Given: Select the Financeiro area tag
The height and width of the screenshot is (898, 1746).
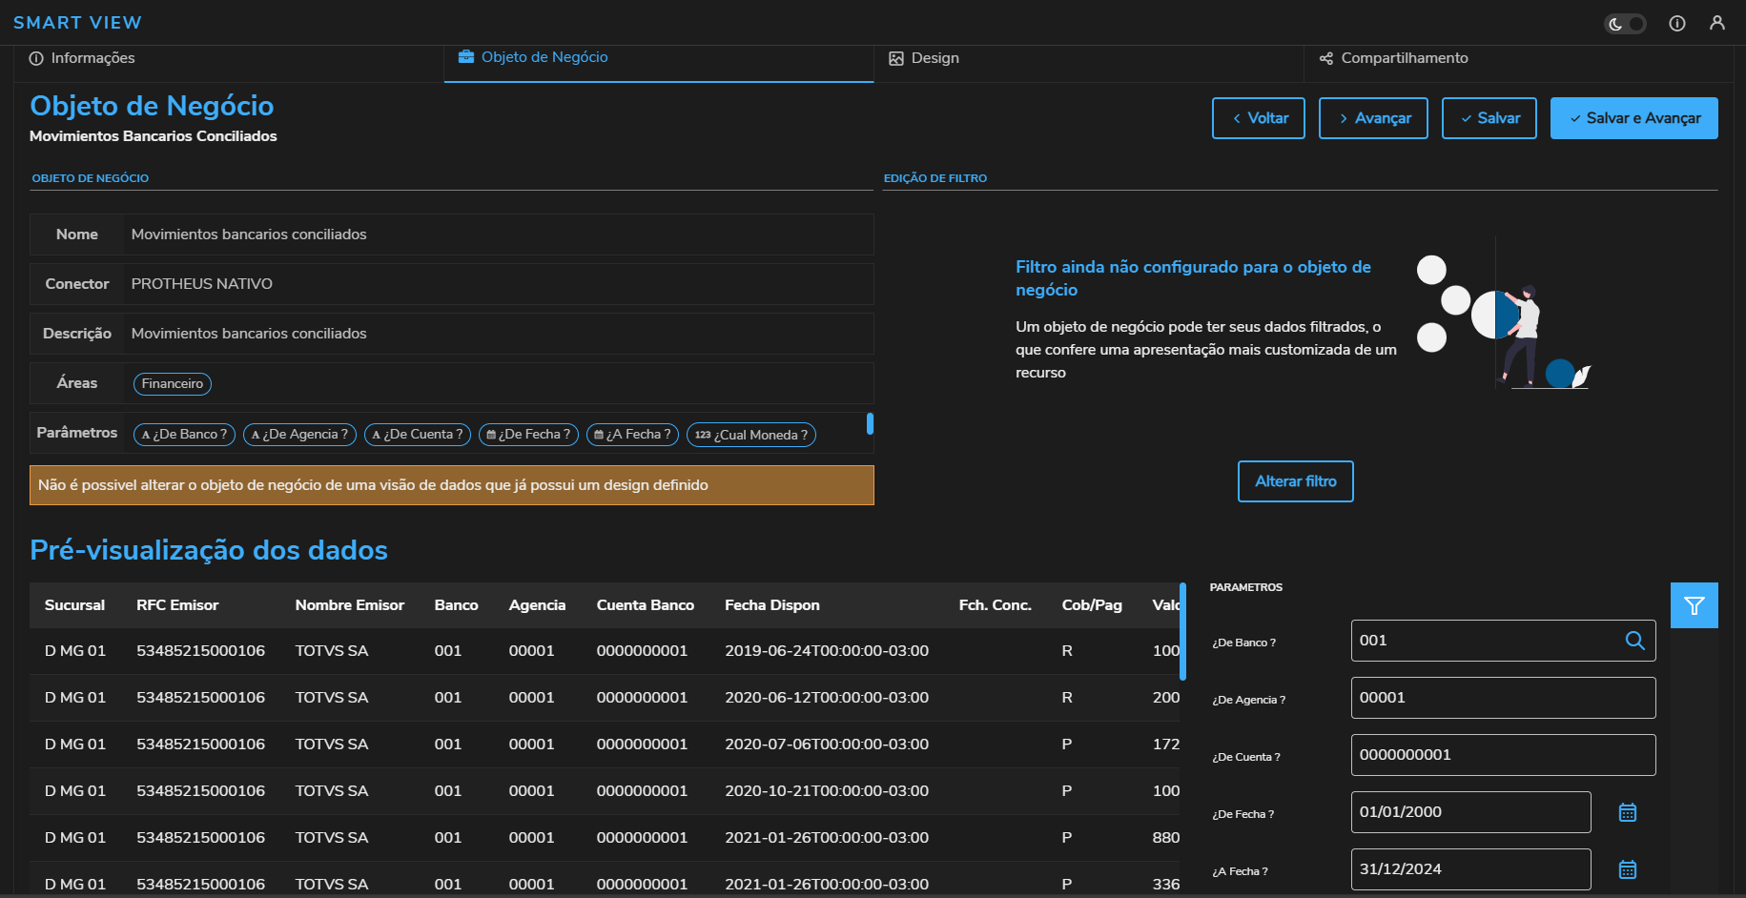Looking at the screenshot, I should pyautogui.click(x=173, y=384).
